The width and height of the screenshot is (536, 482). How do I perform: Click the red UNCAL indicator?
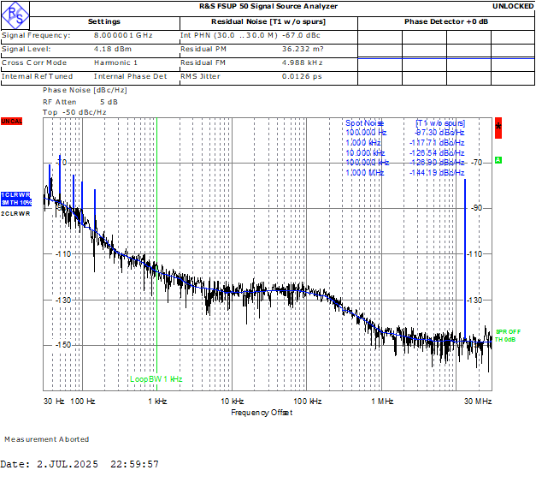pos(11,122)
